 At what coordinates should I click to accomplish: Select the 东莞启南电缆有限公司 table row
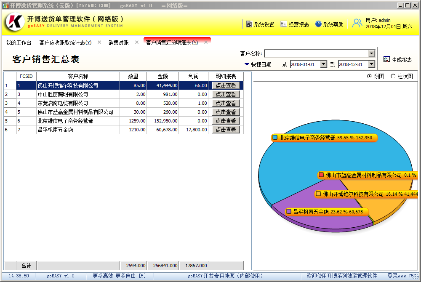coord(63,103)
